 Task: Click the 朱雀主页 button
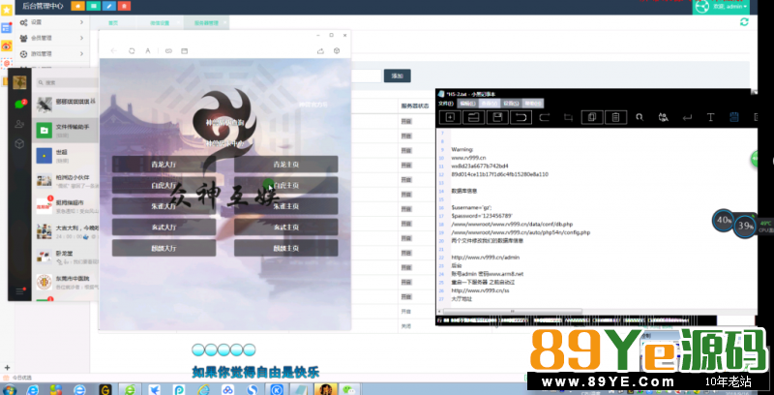pos(286,206)
